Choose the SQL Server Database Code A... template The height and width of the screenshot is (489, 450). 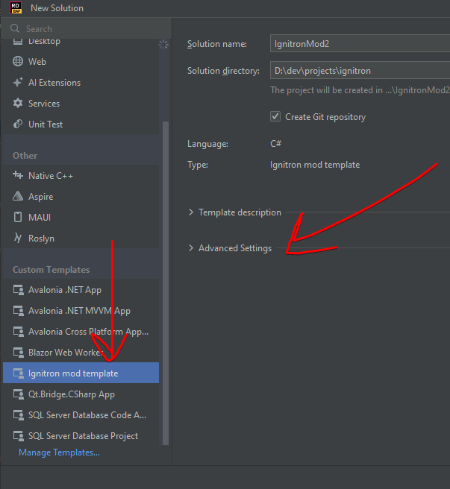click(x=81, y=415)
